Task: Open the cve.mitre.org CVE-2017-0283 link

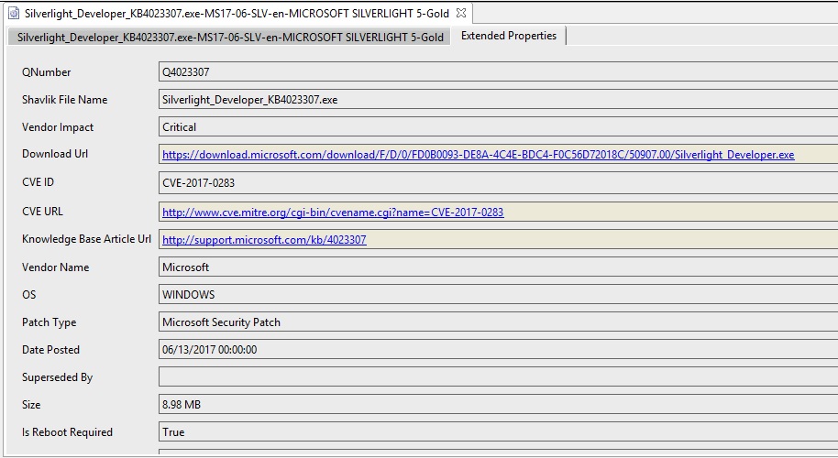Action: click(x=333, y=213)
